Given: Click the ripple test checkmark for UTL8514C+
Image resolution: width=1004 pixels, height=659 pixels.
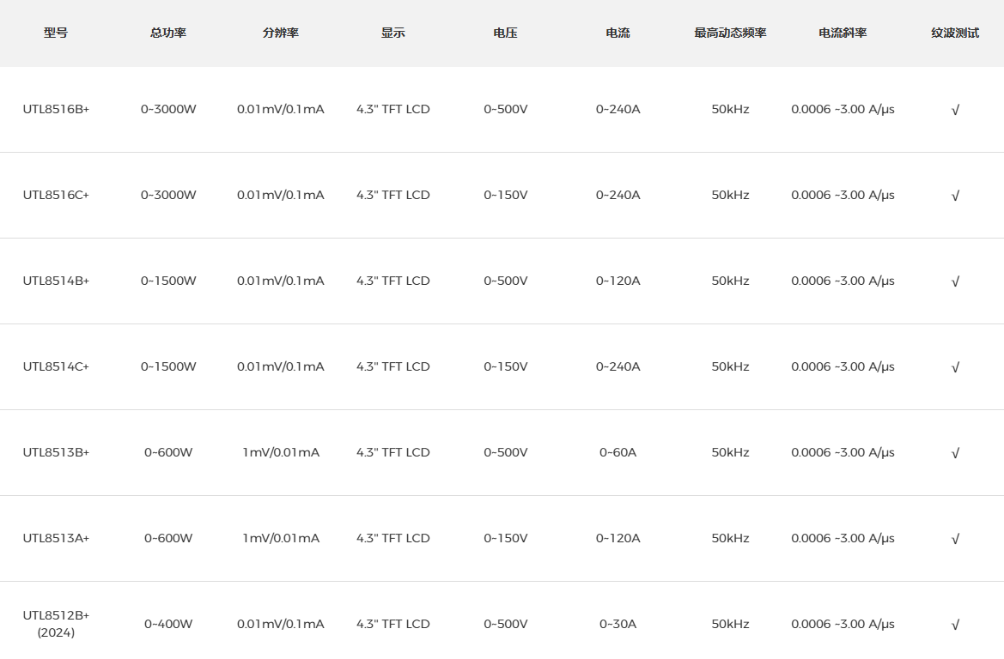Looking at the screenshot, I should coord(955,367).
